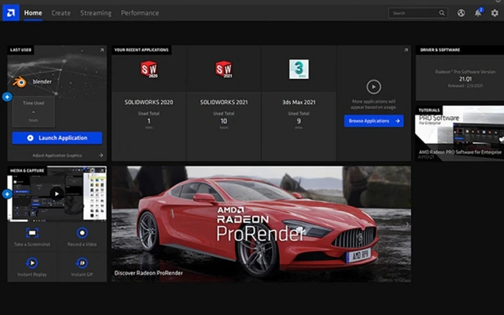Select the SOLIDWORKS 2021 application icon
The image size is (504, 315).
coord(223,70)
